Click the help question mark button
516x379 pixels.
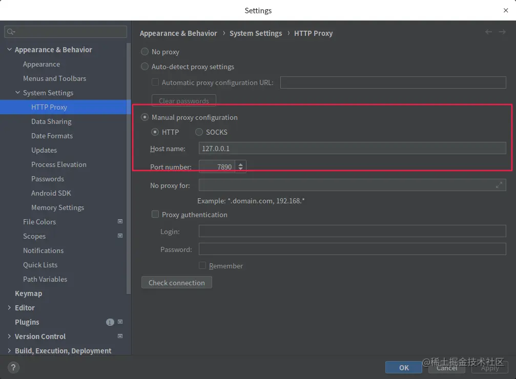pos(13,367)
